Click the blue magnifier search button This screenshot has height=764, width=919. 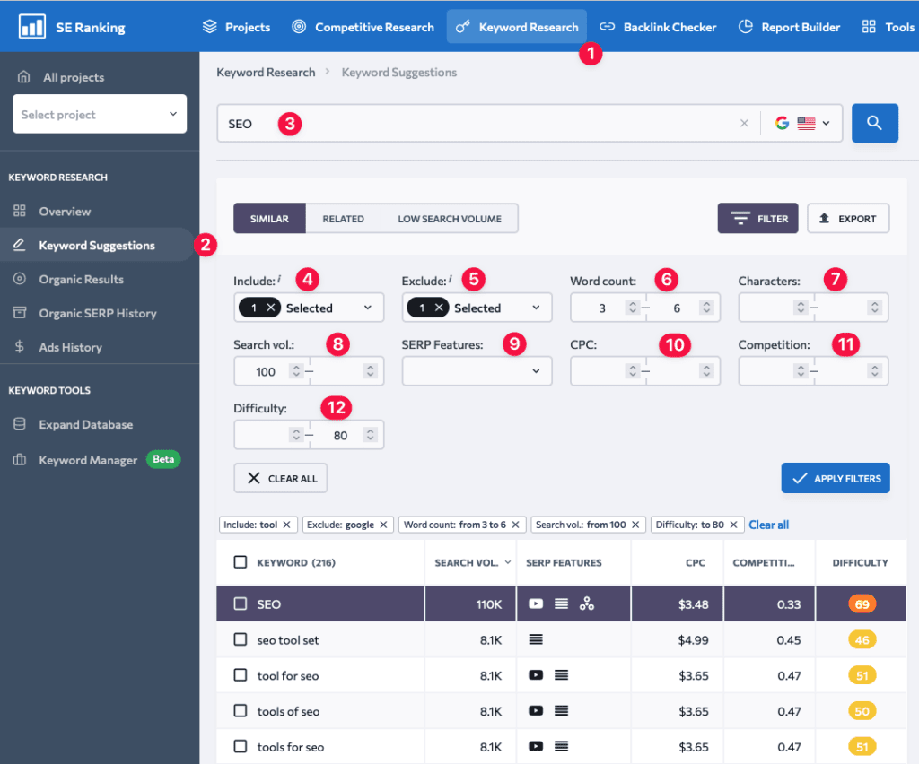point(874,124)
